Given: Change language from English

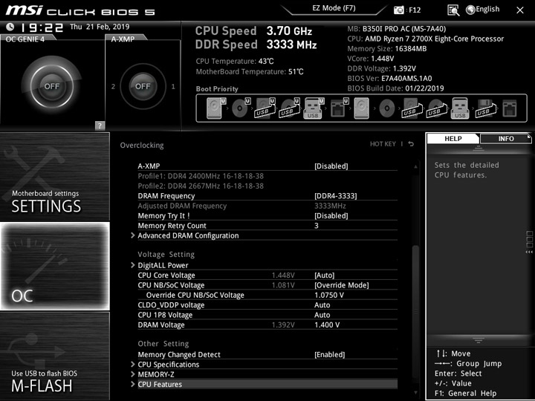Looking at the screenshot, I should (x=483, y=10).
